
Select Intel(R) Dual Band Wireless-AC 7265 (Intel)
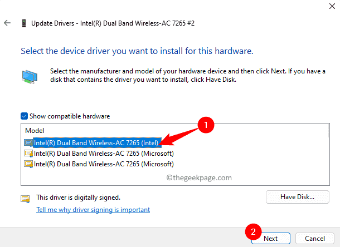[x=98, y=143]
